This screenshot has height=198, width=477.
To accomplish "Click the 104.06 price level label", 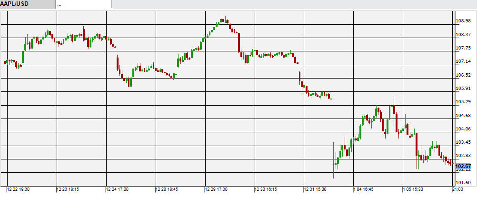I will tap(464, 129).
